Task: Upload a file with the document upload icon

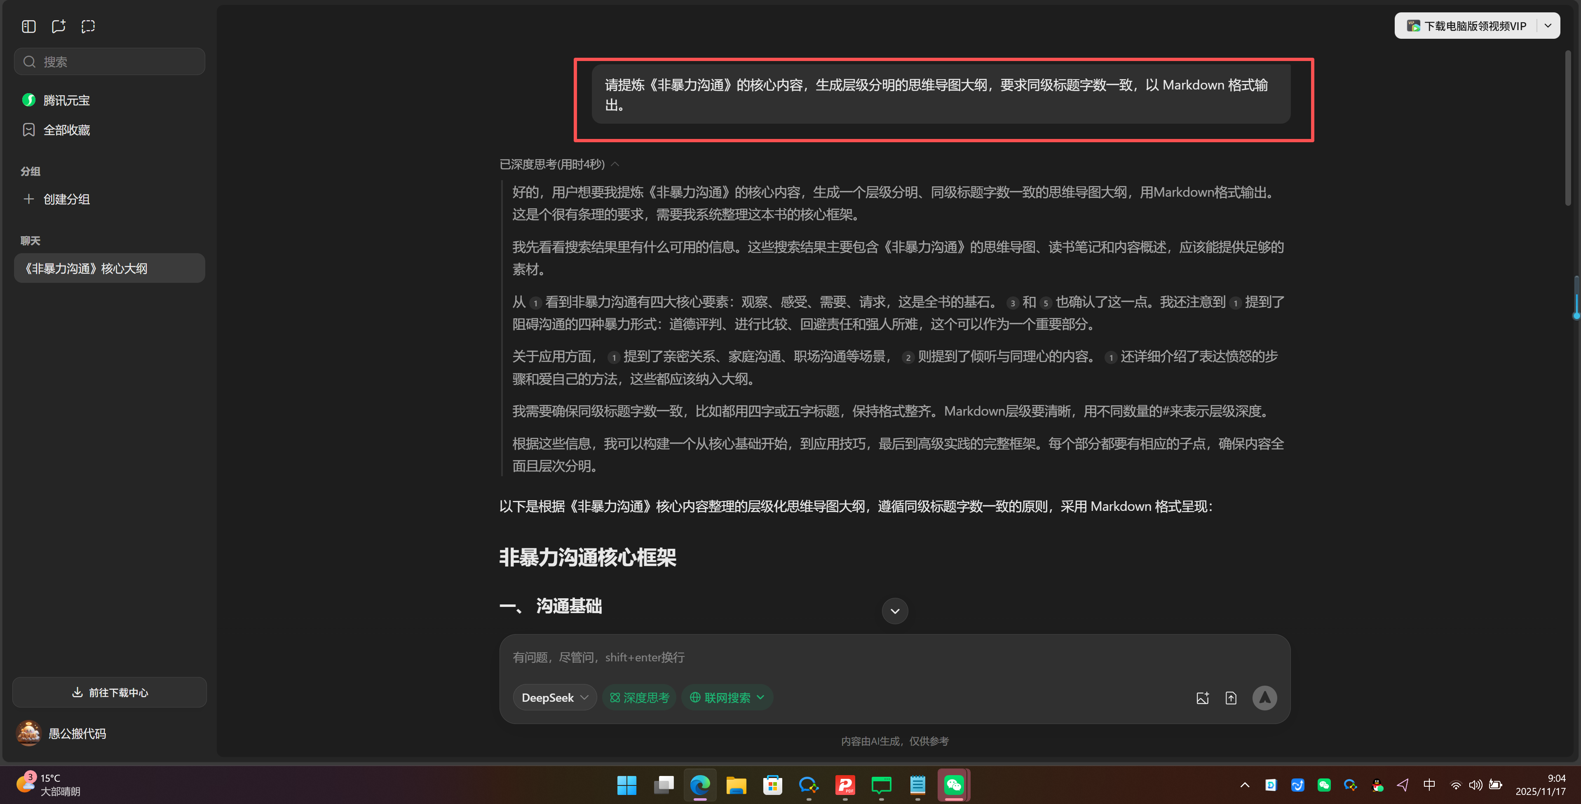Action: [1231, 698]
